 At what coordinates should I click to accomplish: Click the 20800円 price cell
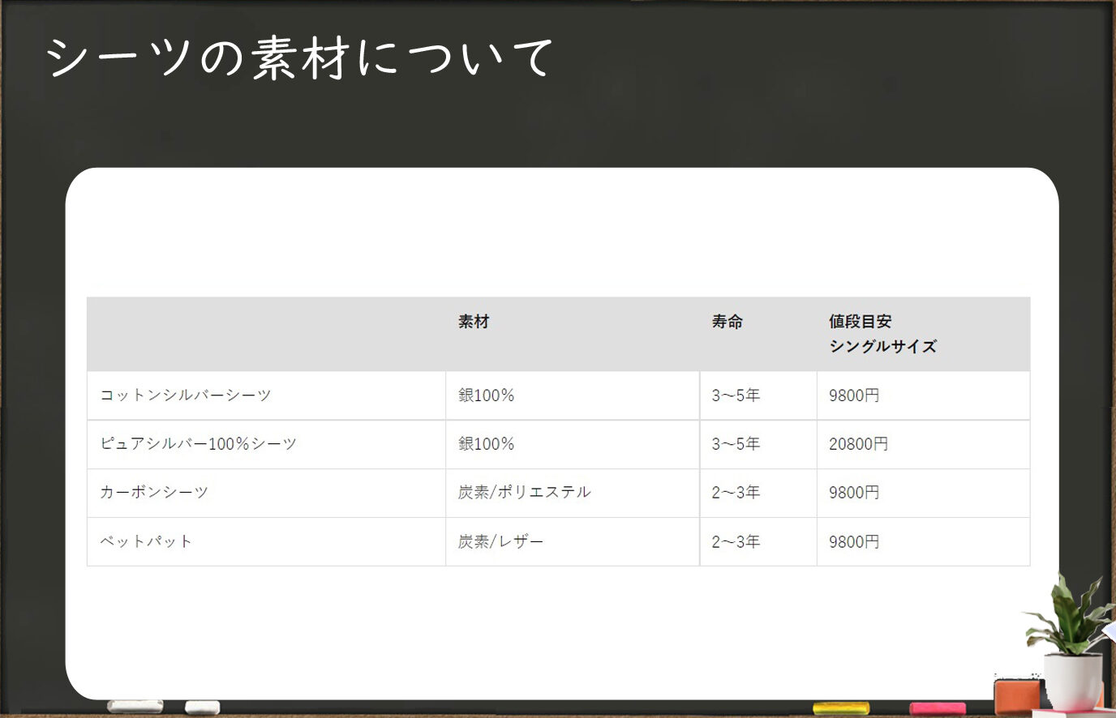[858, 444]
